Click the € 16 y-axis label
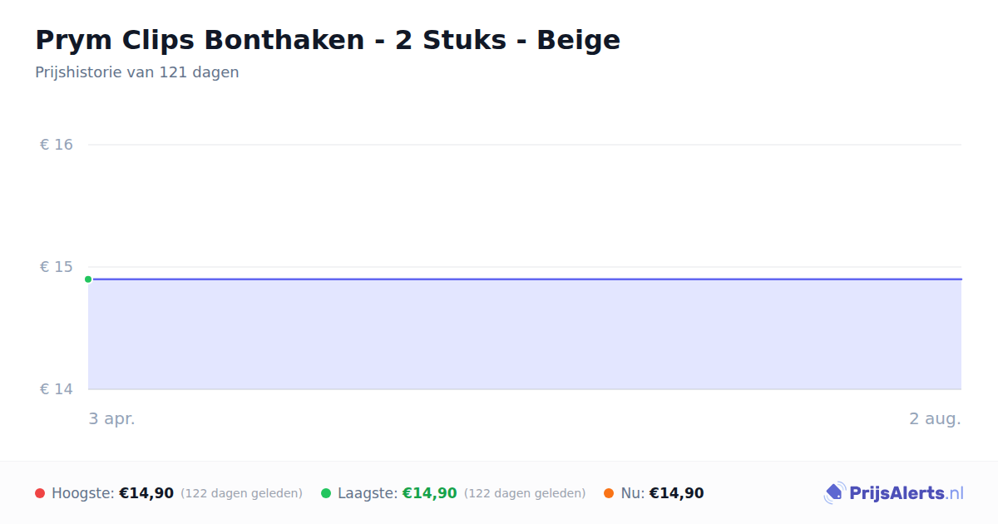The width and height of the screenshot is (998, 524). (x=57, y=145)
